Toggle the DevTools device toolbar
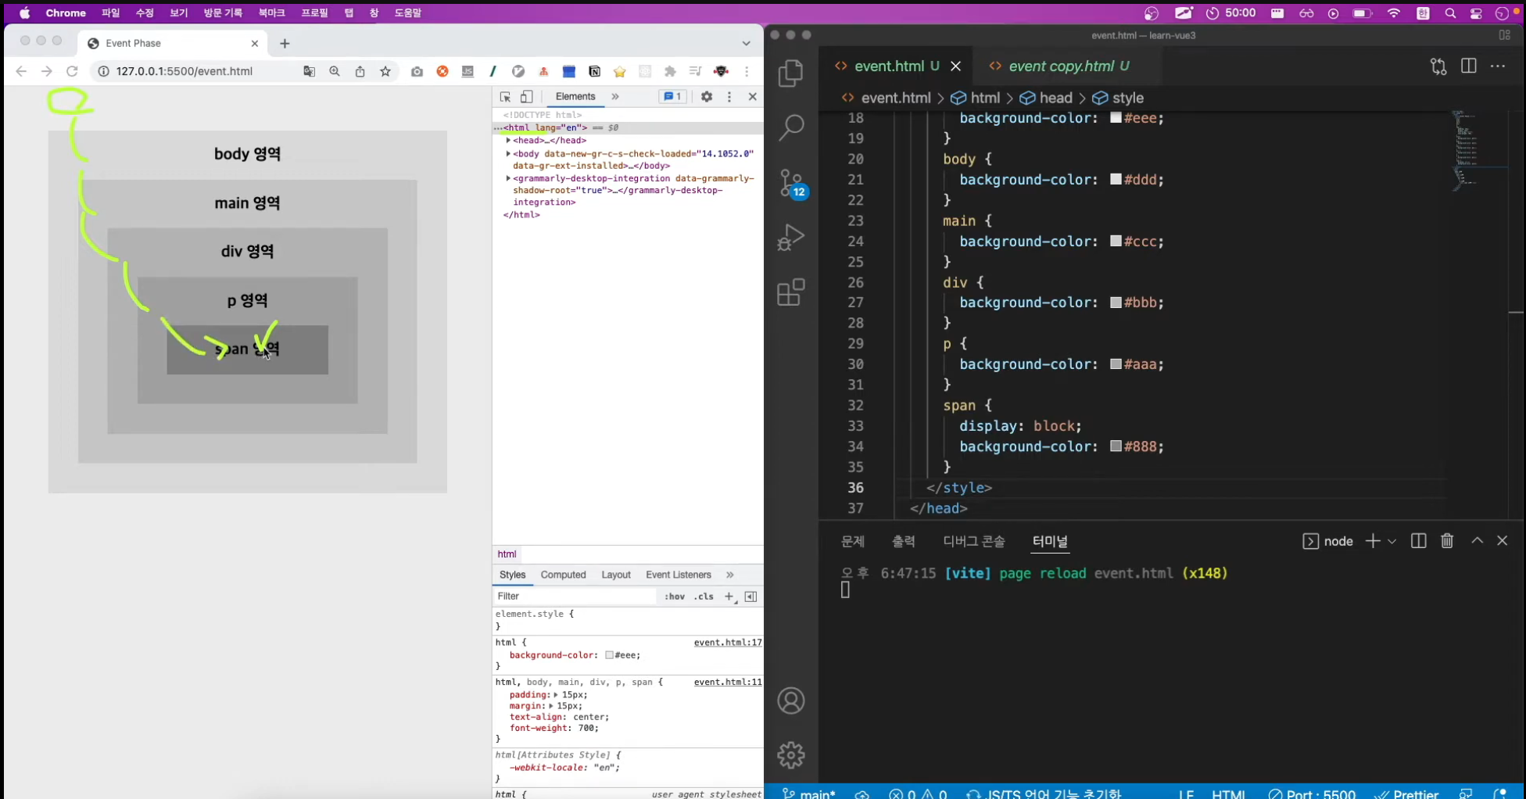Viewport: 1526px width, 799px height. [x=527, y=97]
